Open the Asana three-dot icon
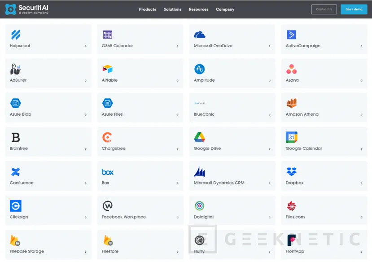Screen dimensions: 372x262 [291, 69]
